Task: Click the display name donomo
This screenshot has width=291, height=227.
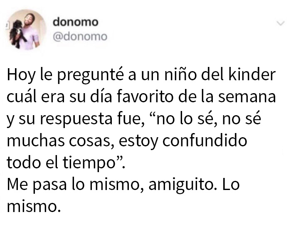Action: click(76, 22)
